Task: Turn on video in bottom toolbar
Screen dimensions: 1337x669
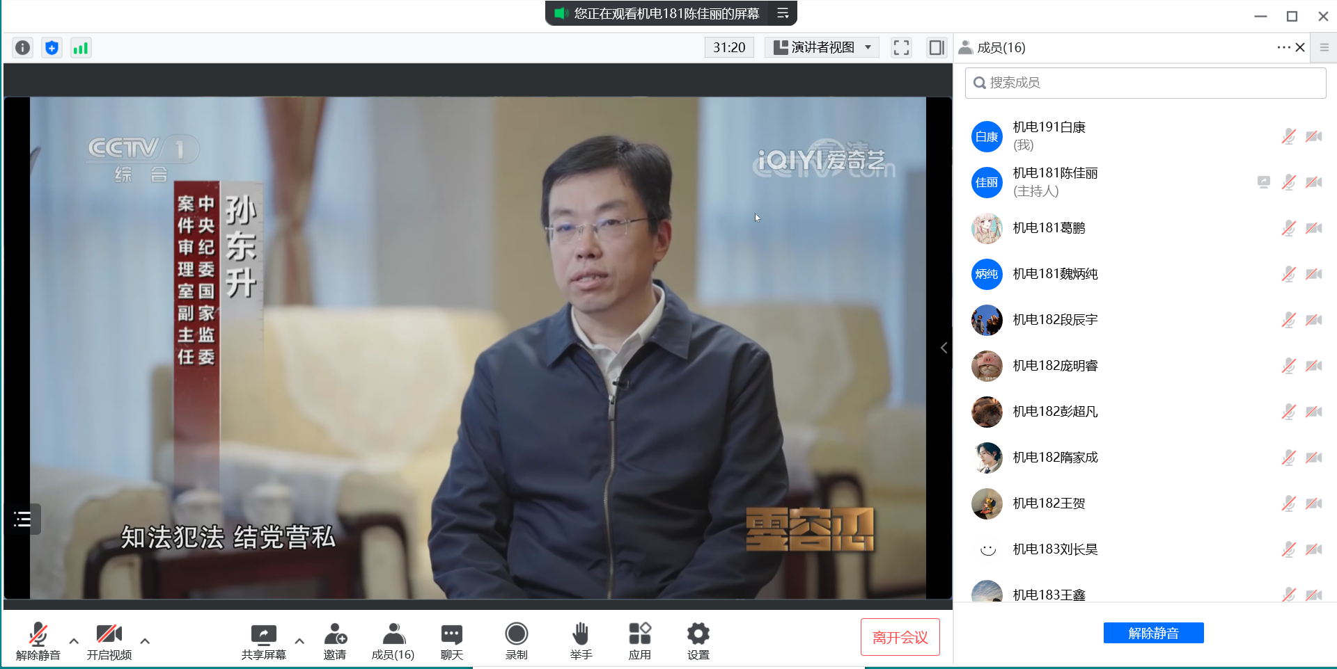Action: [x=109, y=640]
